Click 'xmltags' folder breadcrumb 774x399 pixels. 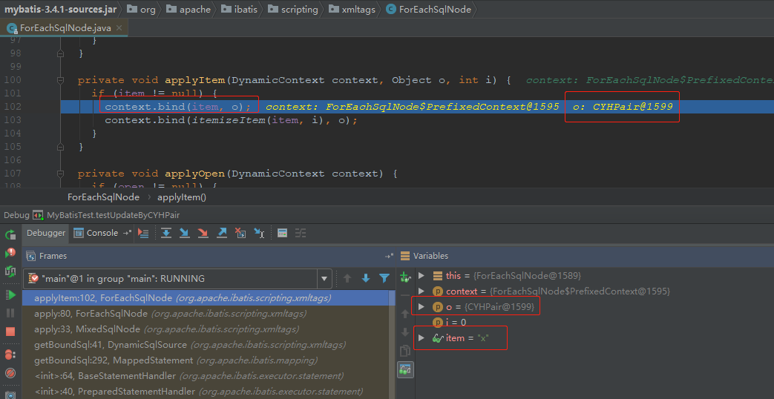point(352,10)
